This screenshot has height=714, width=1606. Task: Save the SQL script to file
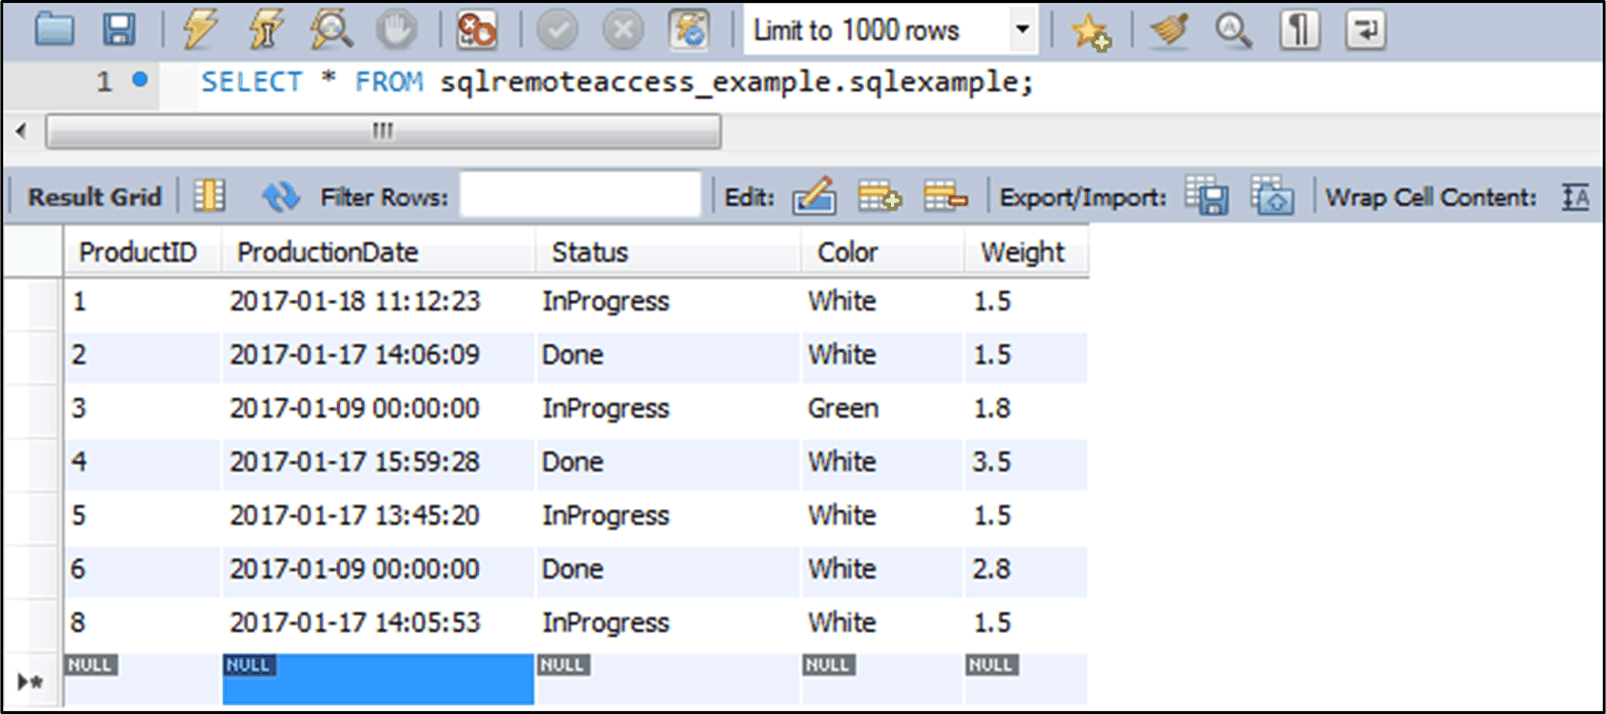tap(121, 30)
